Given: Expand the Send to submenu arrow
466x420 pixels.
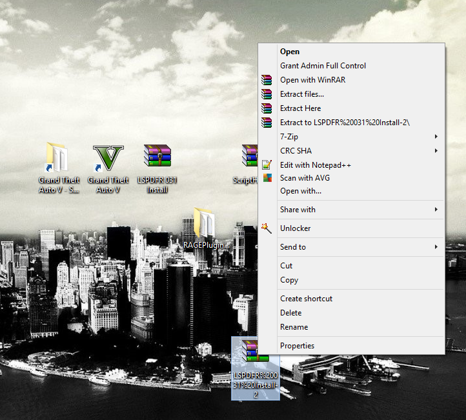Looking at the screenshot, I should 436,247.
